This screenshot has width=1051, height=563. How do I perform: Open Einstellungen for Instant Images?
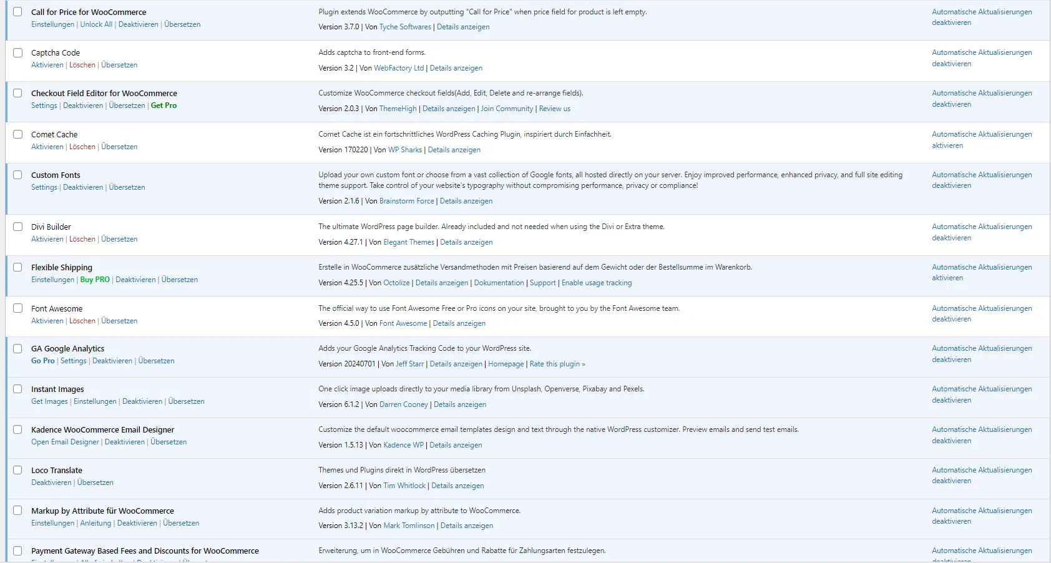click(x=95, y=401)
